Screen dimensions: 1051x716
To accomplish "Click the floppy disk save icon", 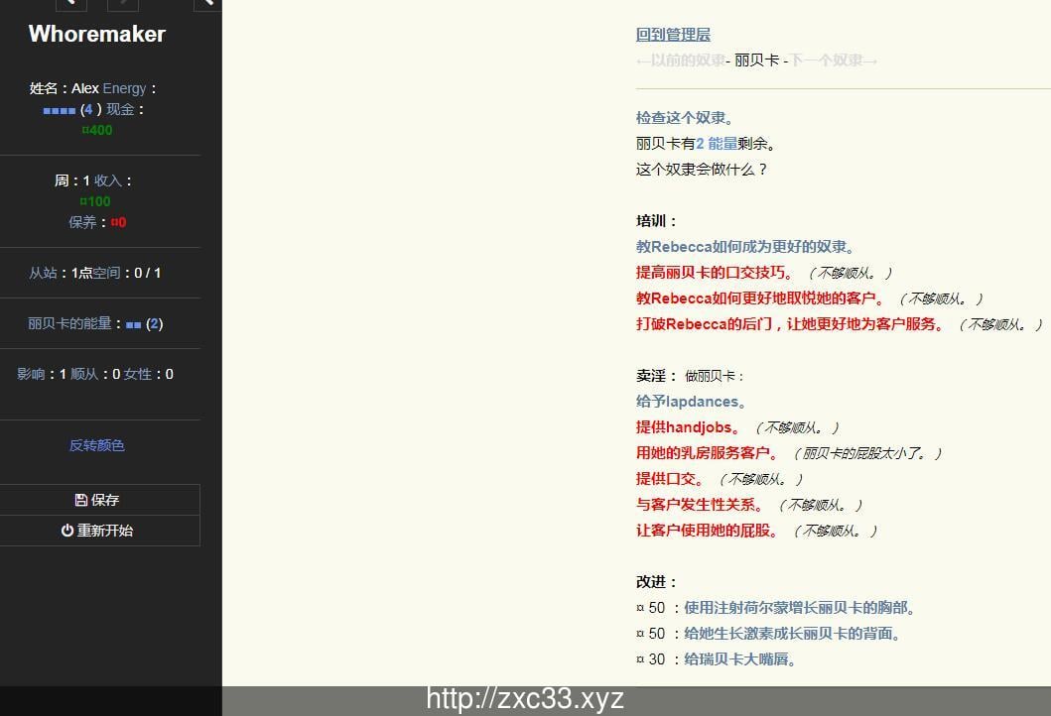I will pyautogui.click(x=80, y=500).
